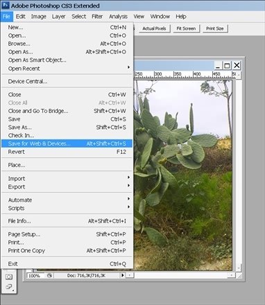Click the horizontal scrollbar left arrow

click(x=130, y=275)
